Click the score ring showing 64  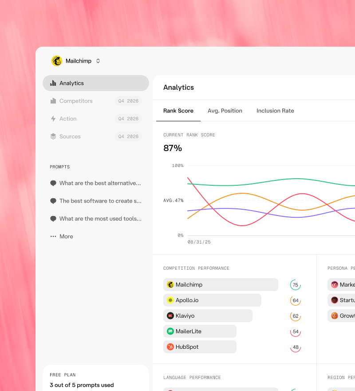pos(296,300)
